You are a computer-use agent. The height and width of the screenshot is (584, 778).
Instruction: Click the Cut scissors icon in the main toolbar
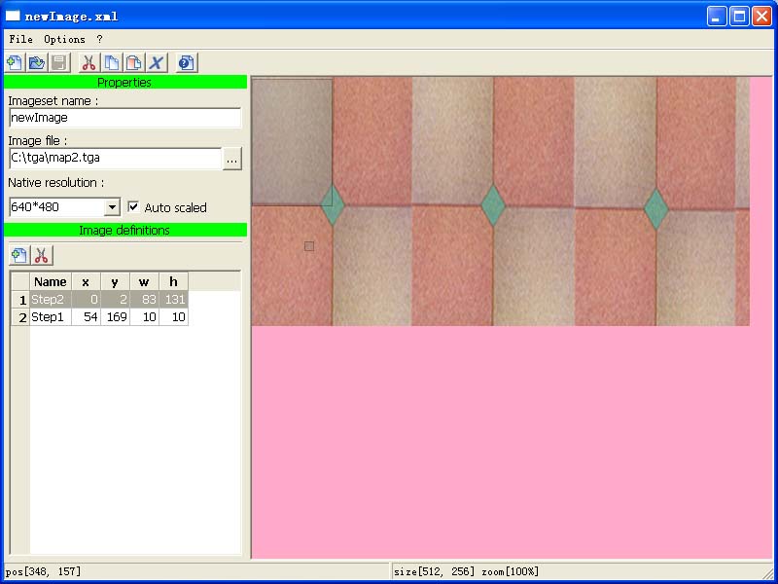tap(88, 63)
